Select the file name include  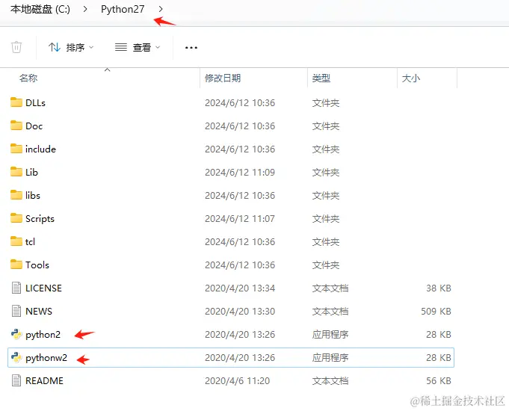tap(40, 149)
